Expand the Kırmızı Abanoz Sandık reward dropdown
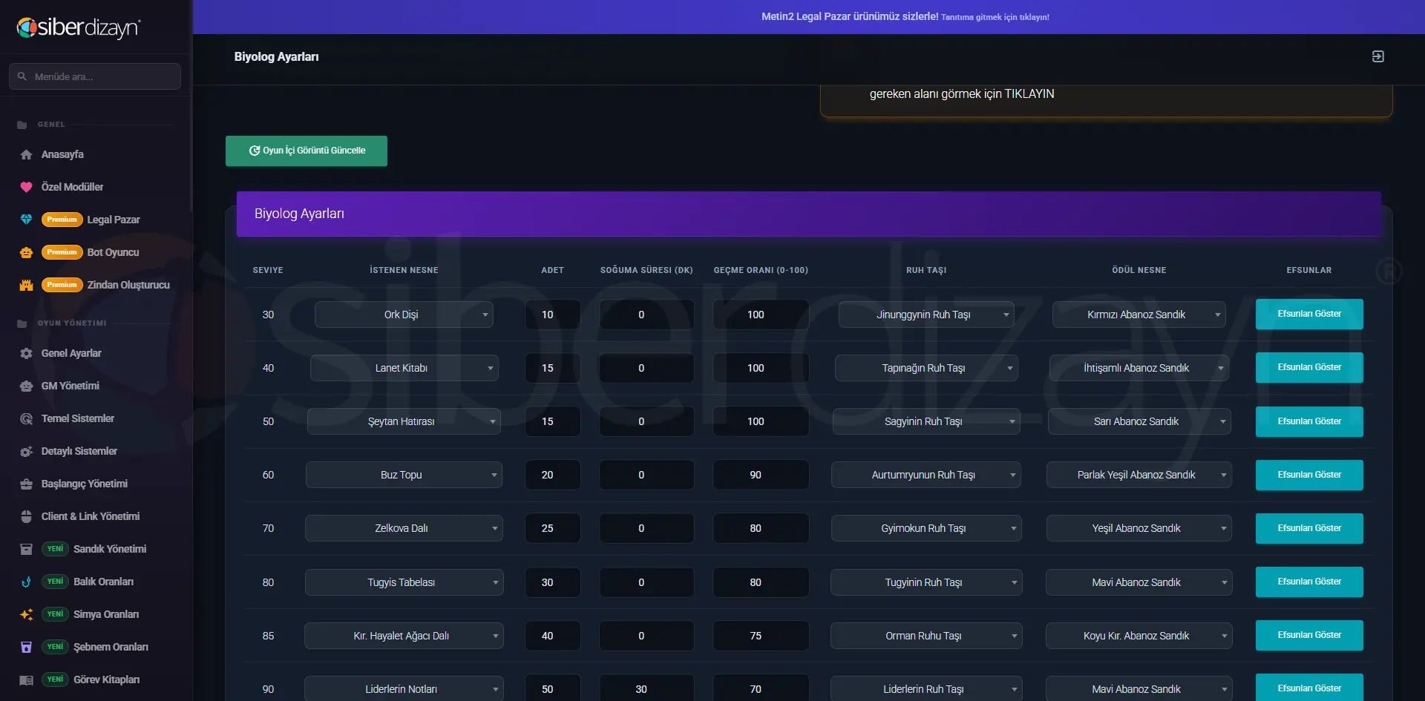The width and height of the screenshot is (1425, 701). (1139, 315)
